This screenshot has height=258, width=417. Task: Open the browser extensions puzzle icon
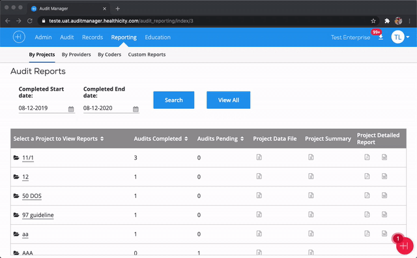tap(387, 21)
